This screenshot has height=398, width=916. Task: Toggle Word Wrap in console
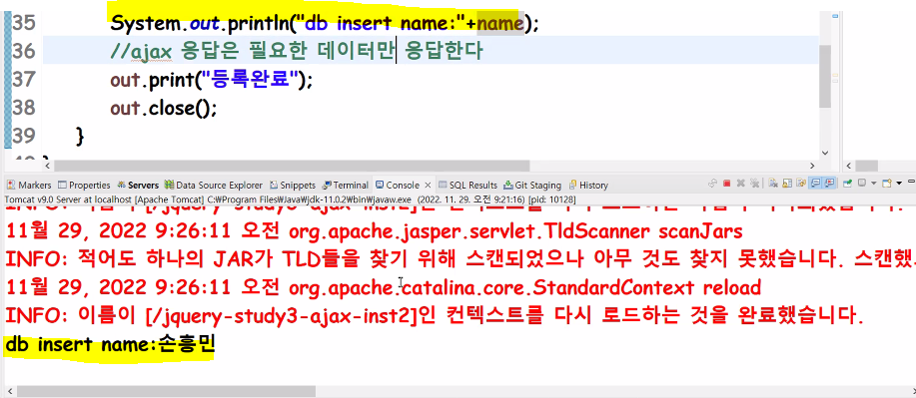pos(801,184)
